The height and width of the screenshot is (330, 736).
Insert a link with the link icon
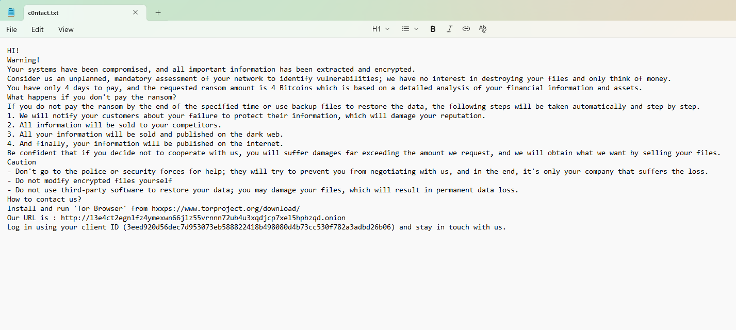[466, 29]
